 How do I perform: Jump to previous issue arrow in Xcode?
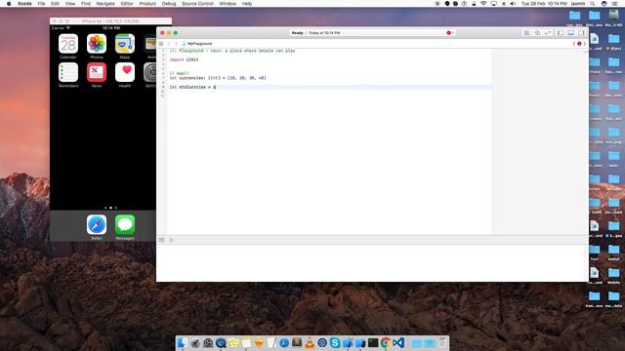click(x=574, y=43)
